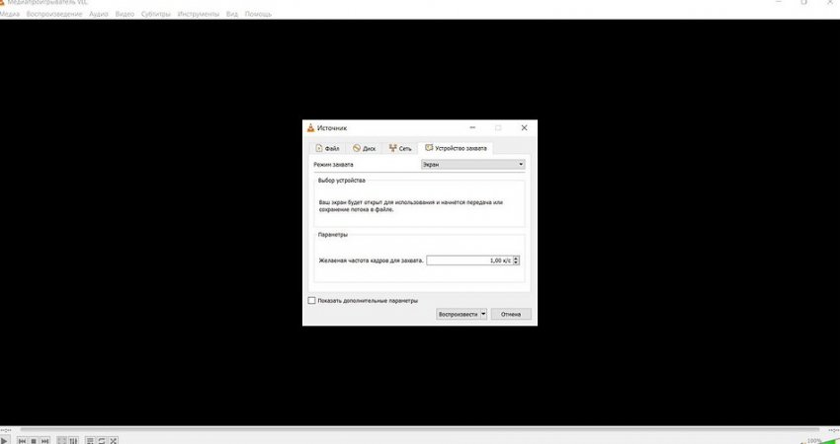
Task: Switch to the 'Файл' tab
Action: coord(327,148)
